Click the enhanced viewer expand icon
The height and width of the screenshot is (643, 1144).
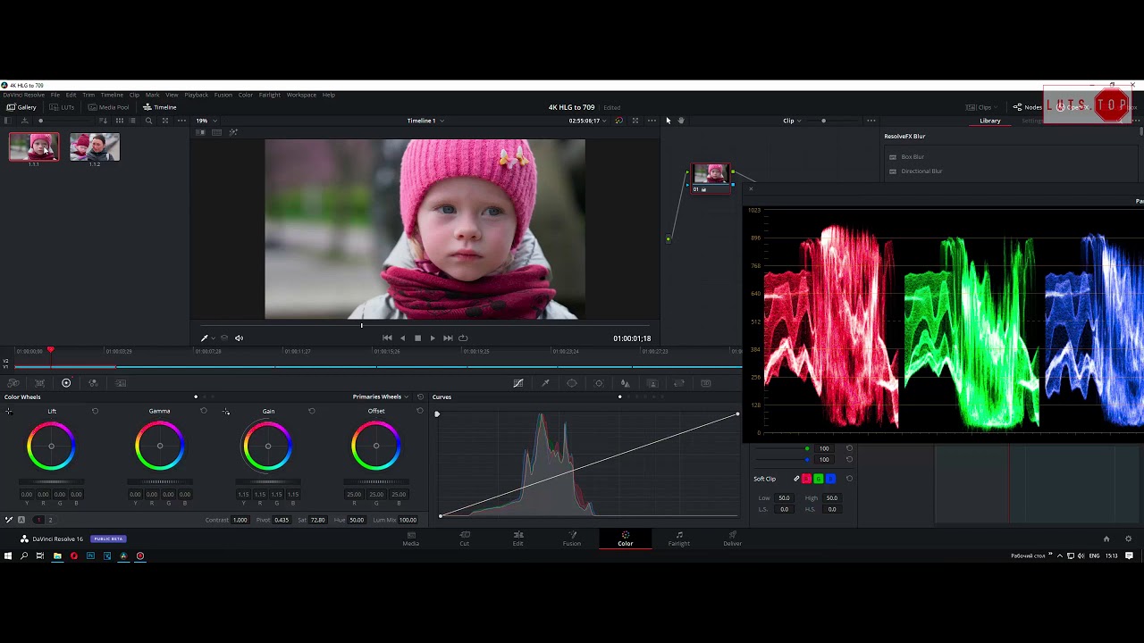(635, 121)
